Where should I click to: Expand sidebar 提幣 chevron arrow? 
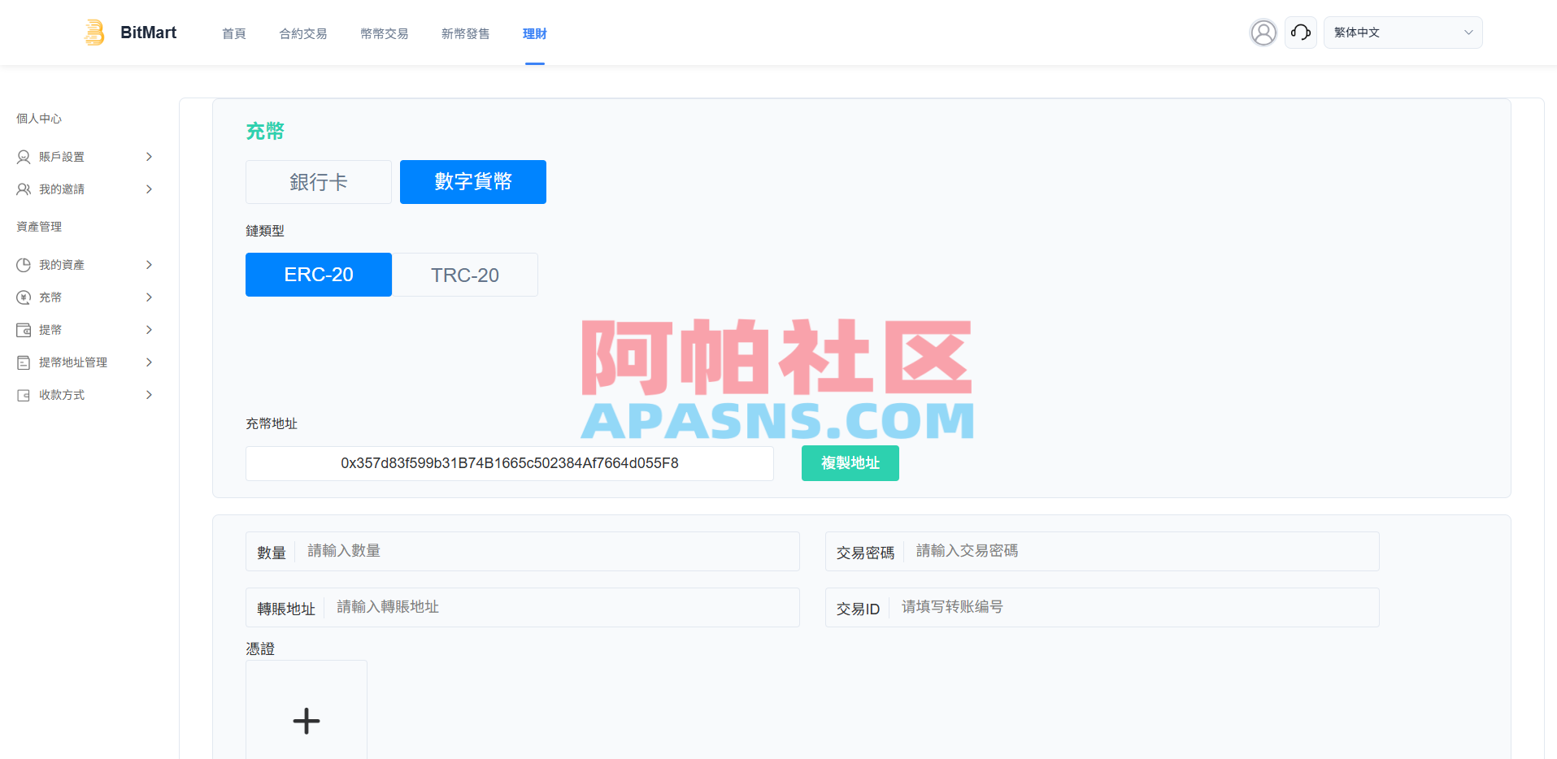(149, 330)
